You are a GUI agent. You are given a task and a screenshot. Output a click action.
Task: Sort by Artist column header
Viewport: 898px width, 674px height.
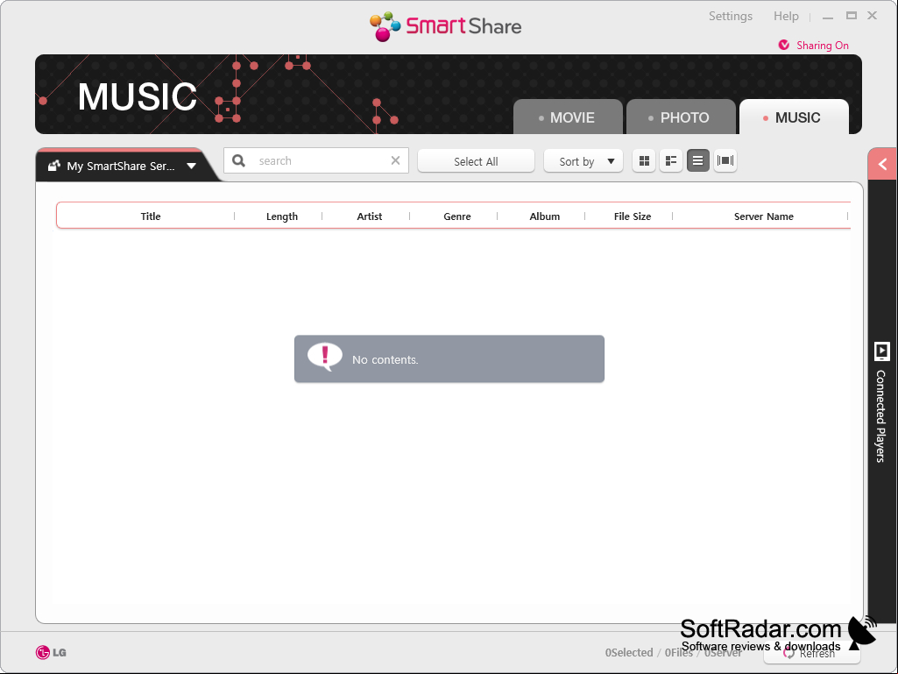370,216
